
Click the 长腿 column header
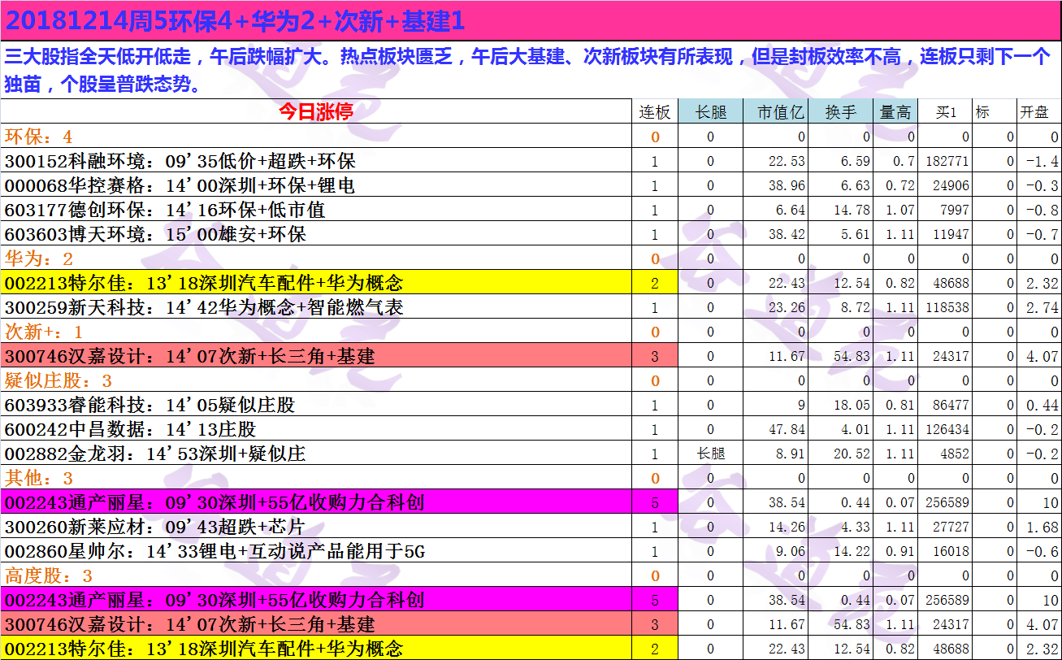point(710,112)
